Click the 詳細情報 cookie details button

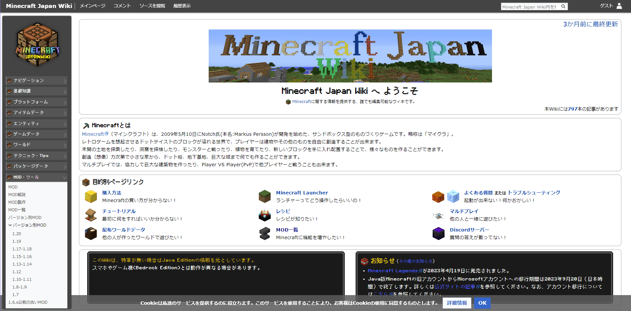[456, 303]
